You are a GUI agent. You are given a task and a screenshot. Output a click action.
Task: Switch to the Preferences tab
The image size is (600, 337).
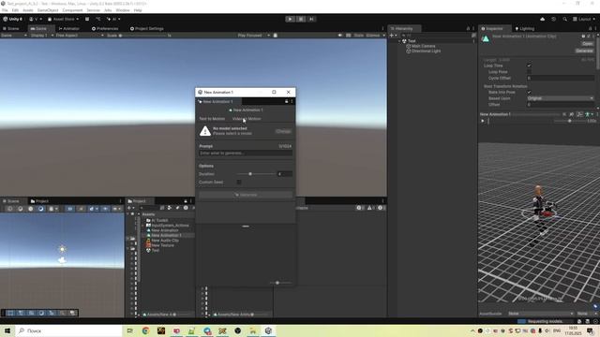(x=105, y=29)
